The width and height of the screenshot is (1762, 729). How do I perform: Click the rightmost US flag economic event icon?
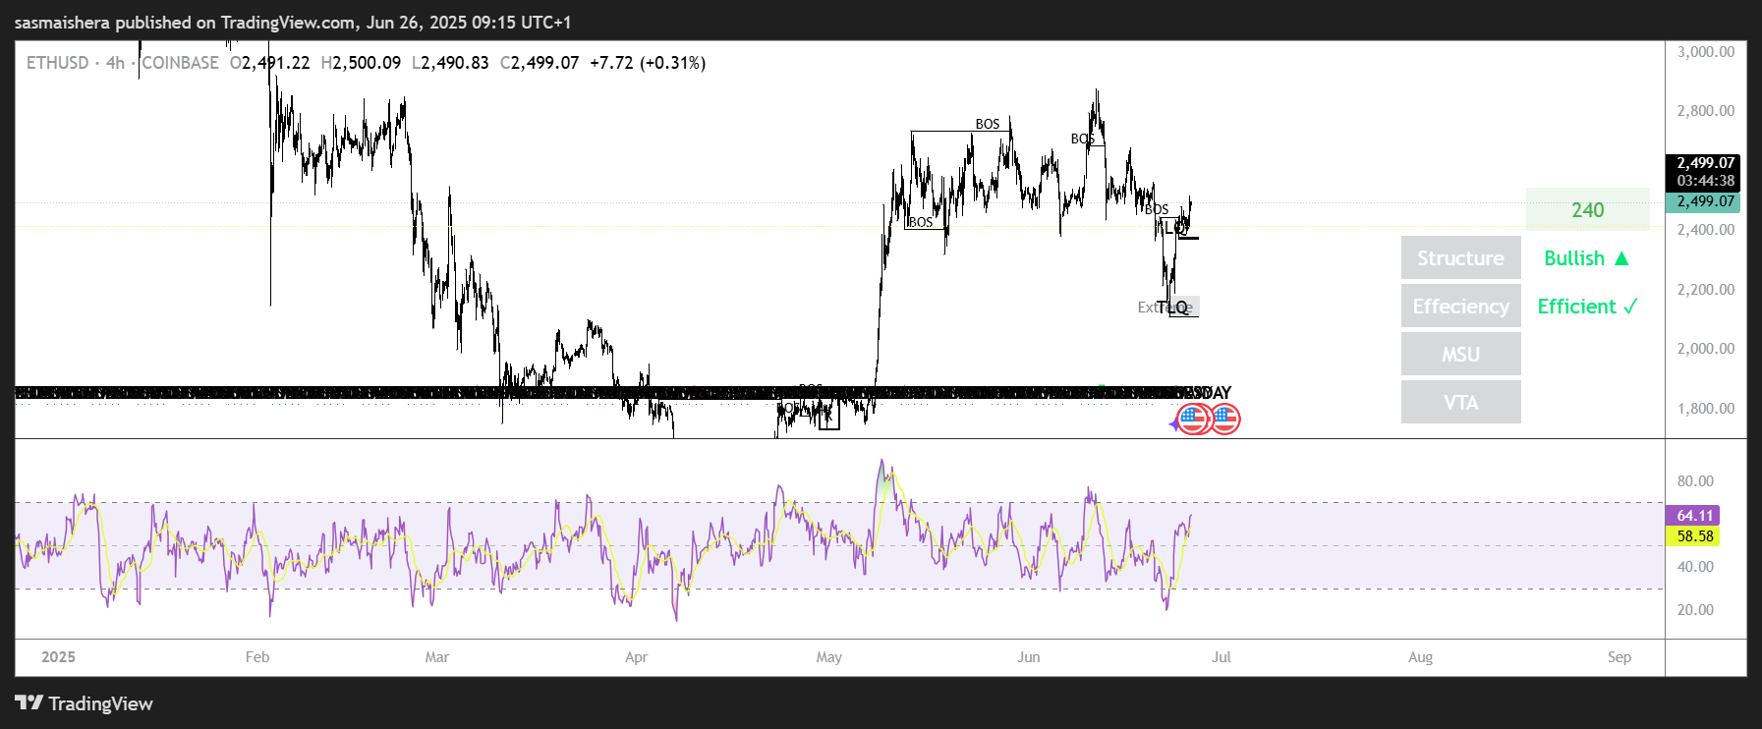point(1224,420)
